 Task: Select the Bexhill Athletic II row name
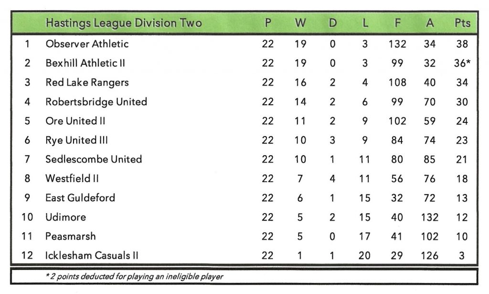pyautogui.click(x=85, y=63)
